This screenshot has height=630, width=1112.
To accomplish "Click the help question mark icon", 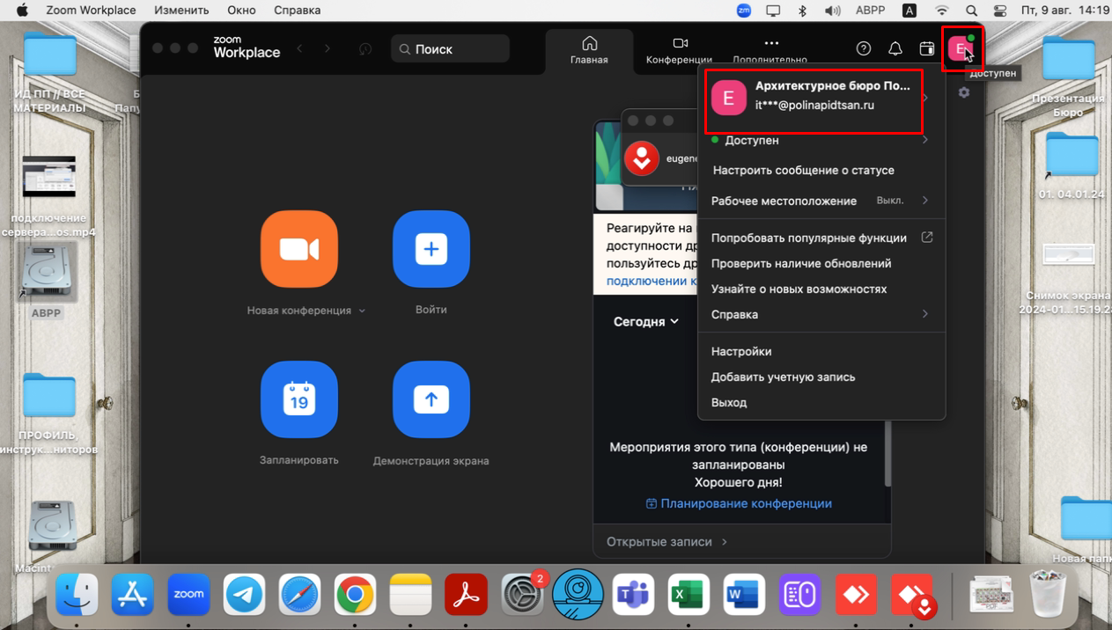I will click(863, 49).
